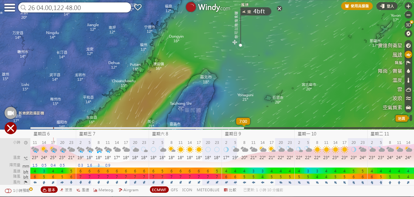Open the hamburger main menu
Viewport: 414px width, 197px height.
coord(10,8)
